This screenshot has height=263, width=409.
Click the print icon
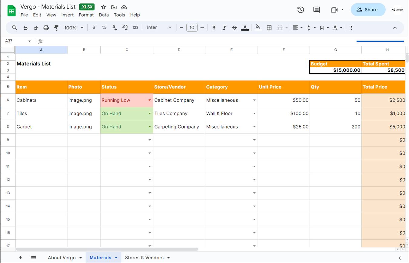coord(46,28)
